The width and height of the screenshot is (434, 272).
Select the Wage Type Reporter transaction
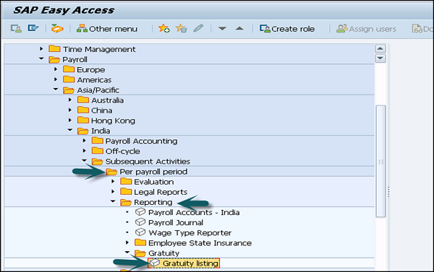[183, 233]
